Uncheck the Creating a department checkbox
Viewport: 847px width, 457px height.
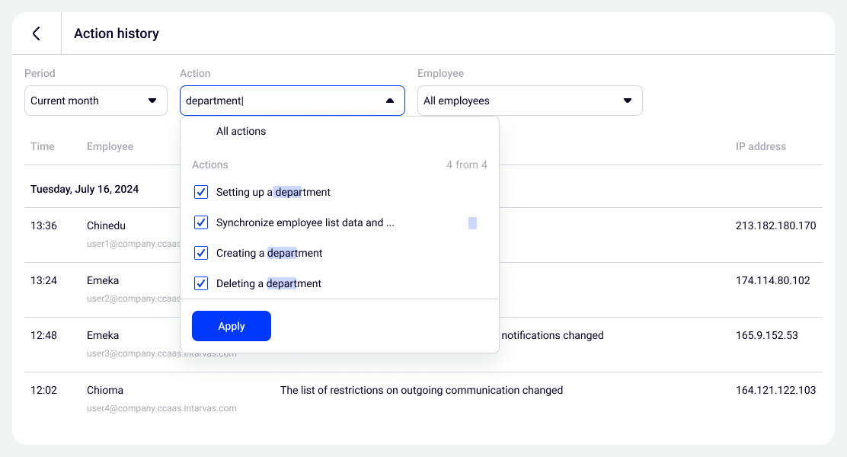(201, 253)
